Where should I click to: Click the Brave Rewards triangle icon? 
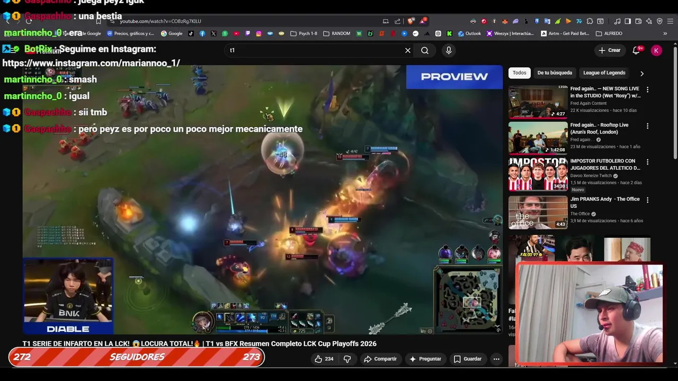pyautogui.click(x=423, y=21)
